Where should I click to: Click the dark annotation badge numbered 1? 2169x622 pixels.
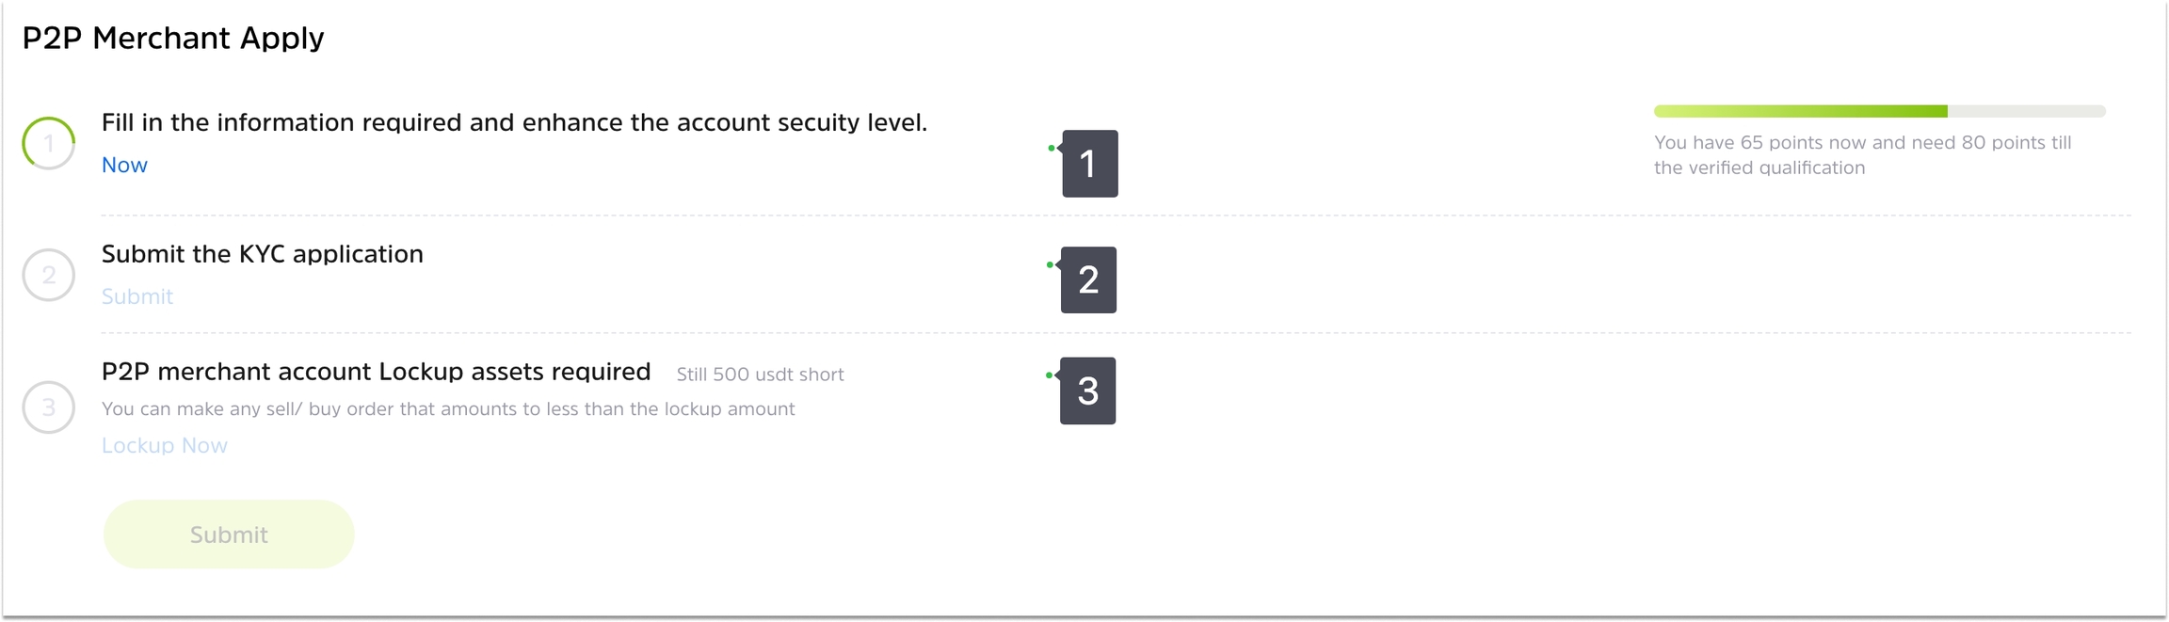1089,164
